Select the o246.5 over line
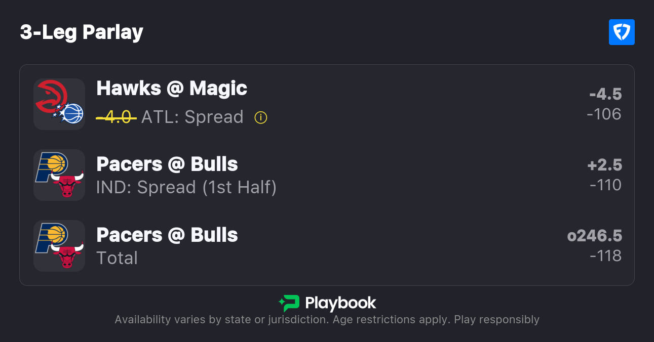The height and width of the screenshot is (342, 654). click(x=595, y=236)
